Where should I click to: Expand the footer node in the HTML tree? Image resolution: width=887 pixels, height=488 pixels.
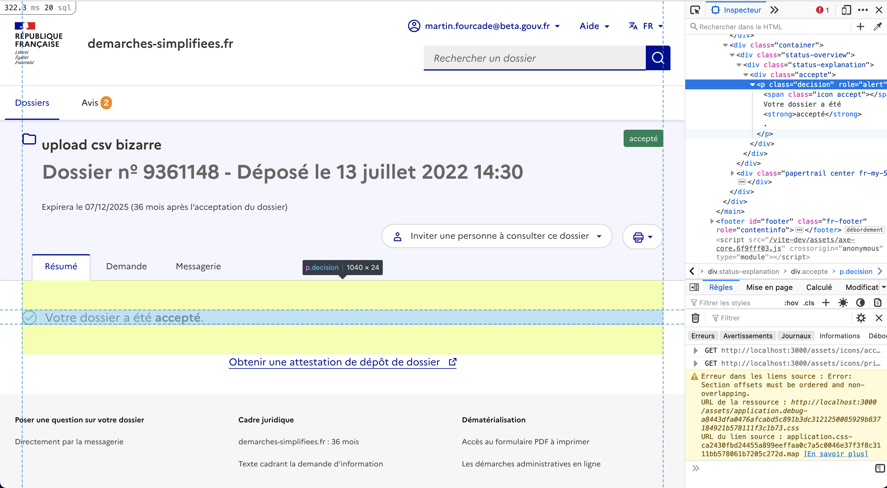click(x=712, y=221)
